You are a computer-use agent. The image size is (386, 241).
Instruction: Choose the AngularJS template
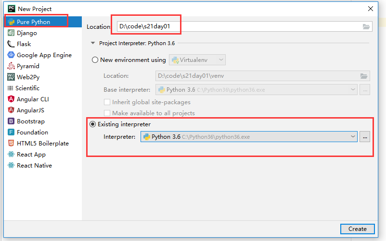pos(43,110)
